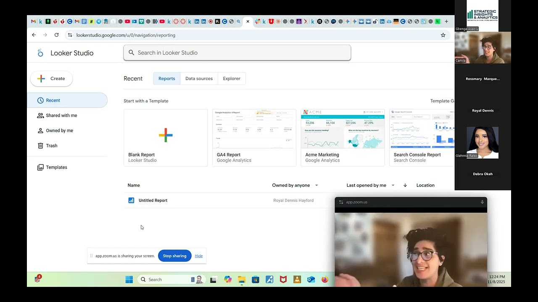Expand the Owned by anyone dropdown

[316, 185]
